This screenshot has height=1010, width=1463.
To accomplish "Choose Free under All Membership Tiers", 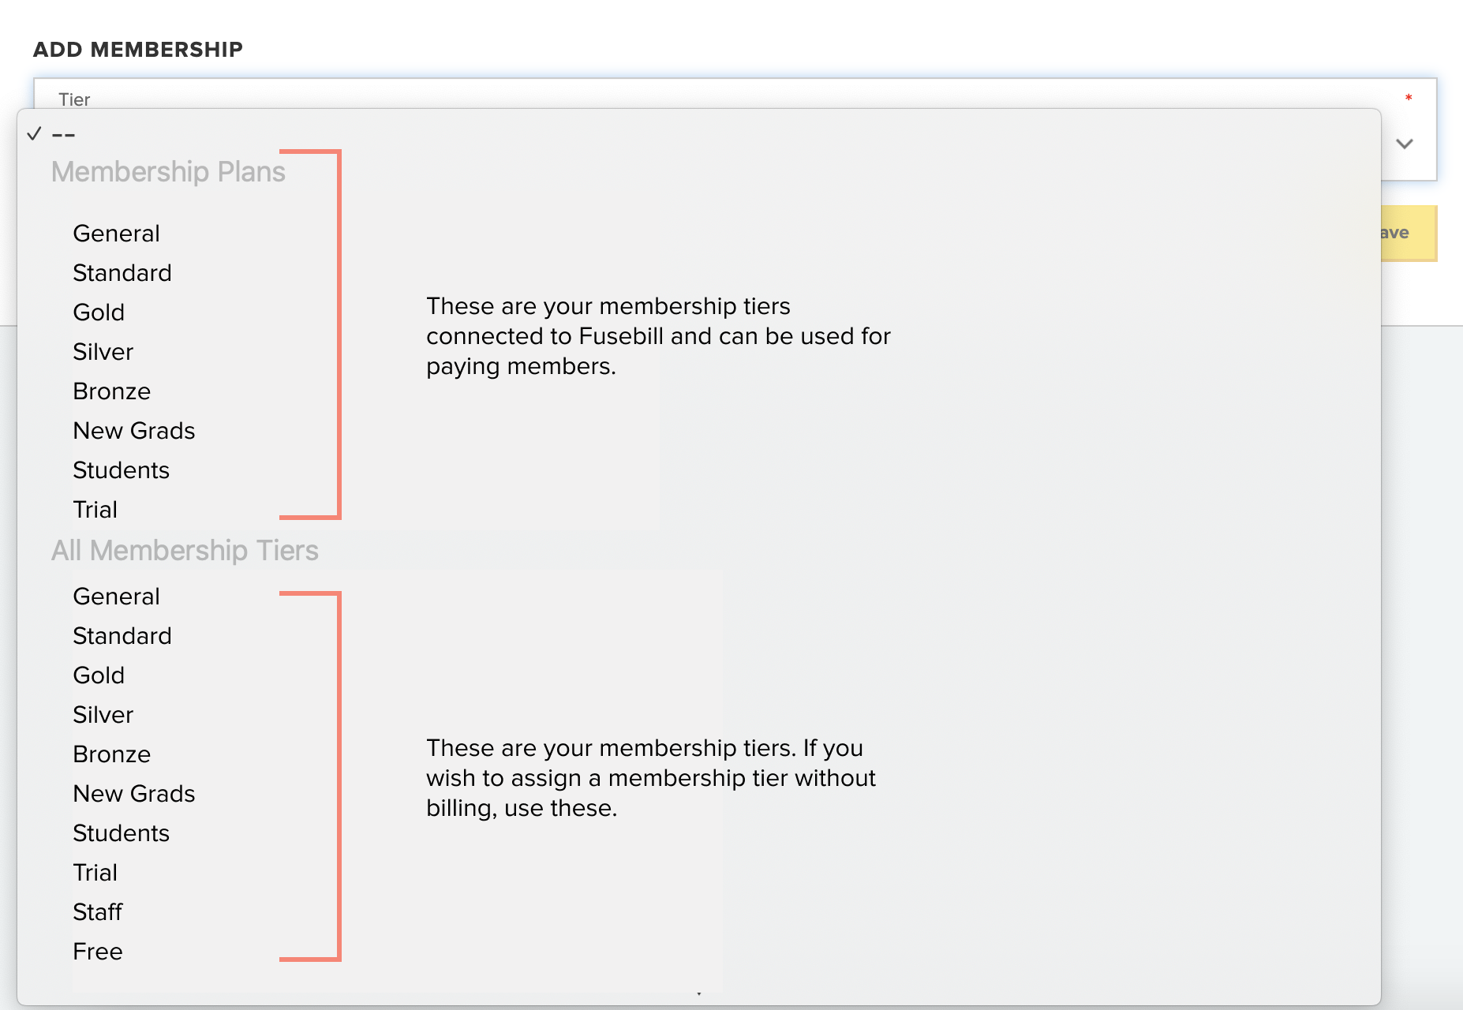I will tap(98, 952).
